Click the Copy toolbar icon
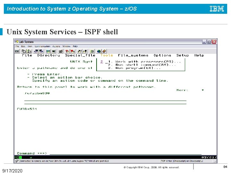 23,51
